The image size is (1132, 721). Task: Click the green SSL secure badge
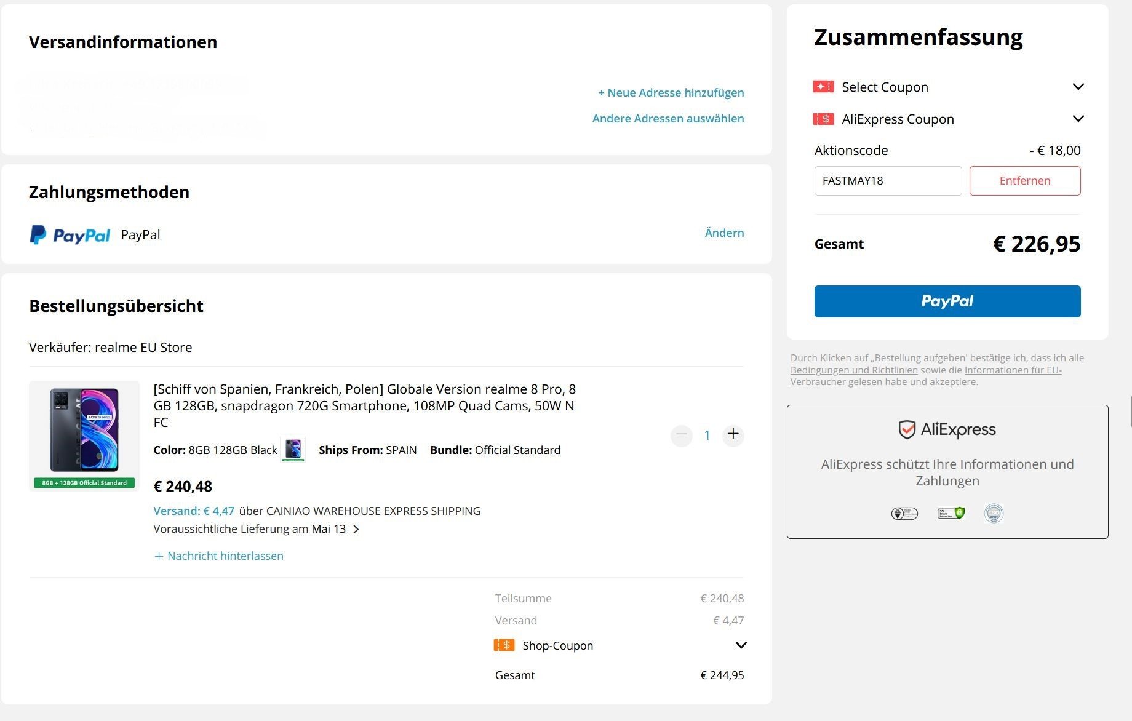[951, 512]
